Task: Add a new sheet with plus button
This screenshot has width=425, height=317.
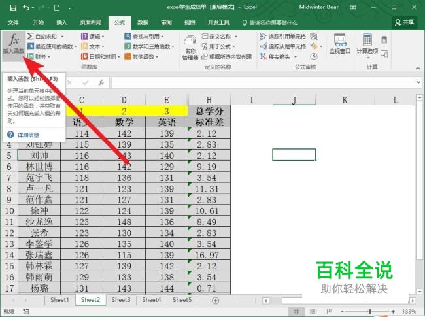Action: click(216, 301)
